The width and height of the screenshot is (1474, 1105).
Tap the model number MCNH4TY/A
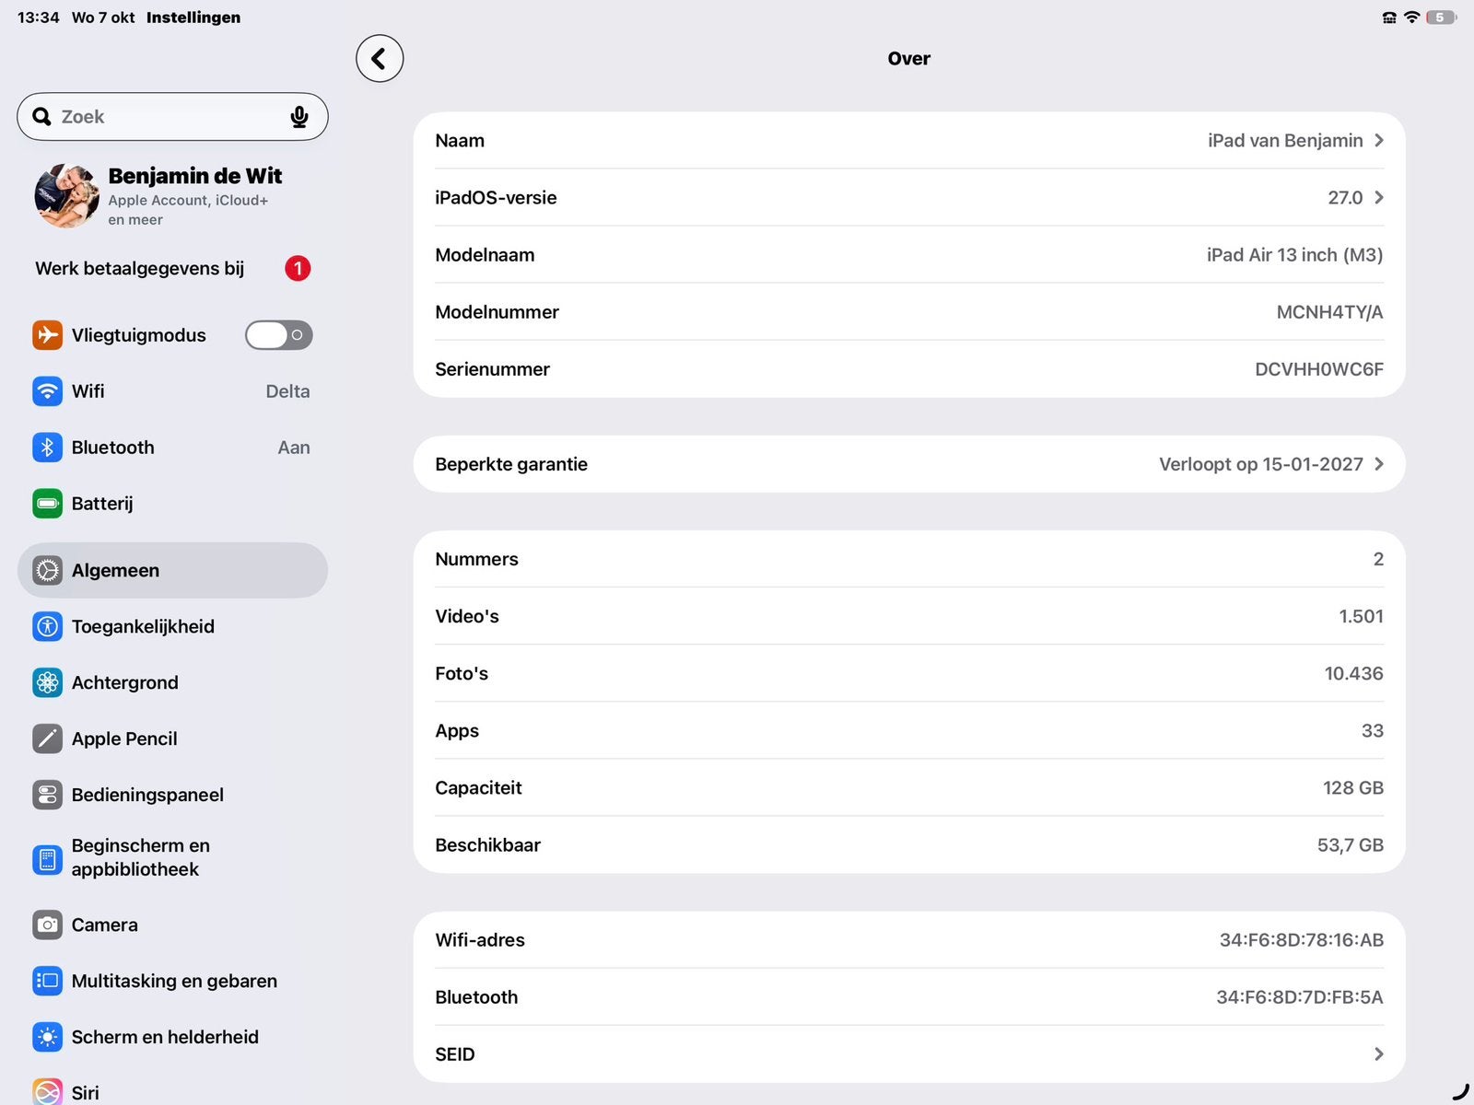(x=1329, y=312)
